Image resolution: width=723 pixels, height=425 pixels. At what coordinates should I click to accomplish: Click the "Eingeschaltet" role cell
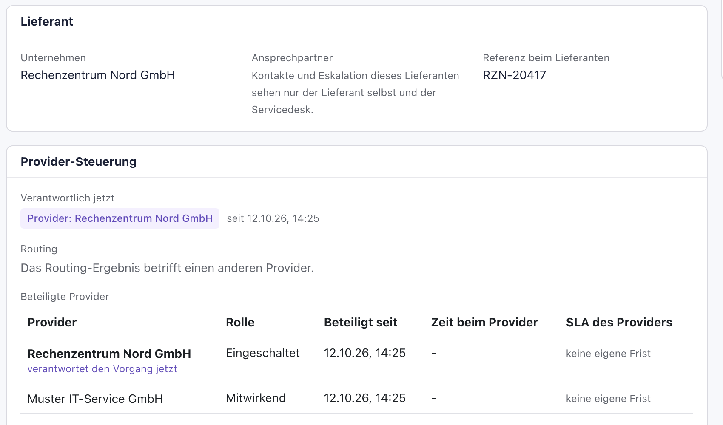[263, 353]
